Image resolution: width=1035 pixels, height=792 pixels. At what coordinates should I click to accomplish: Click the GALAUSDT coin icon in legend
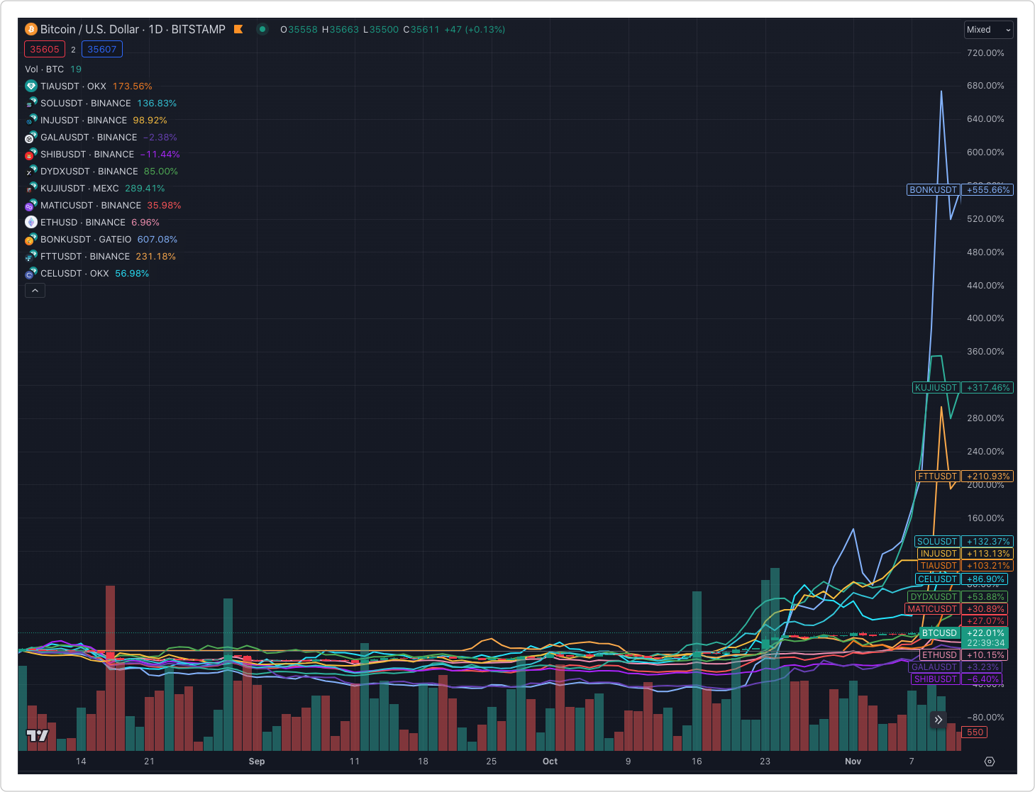click(x=31, y=137)
